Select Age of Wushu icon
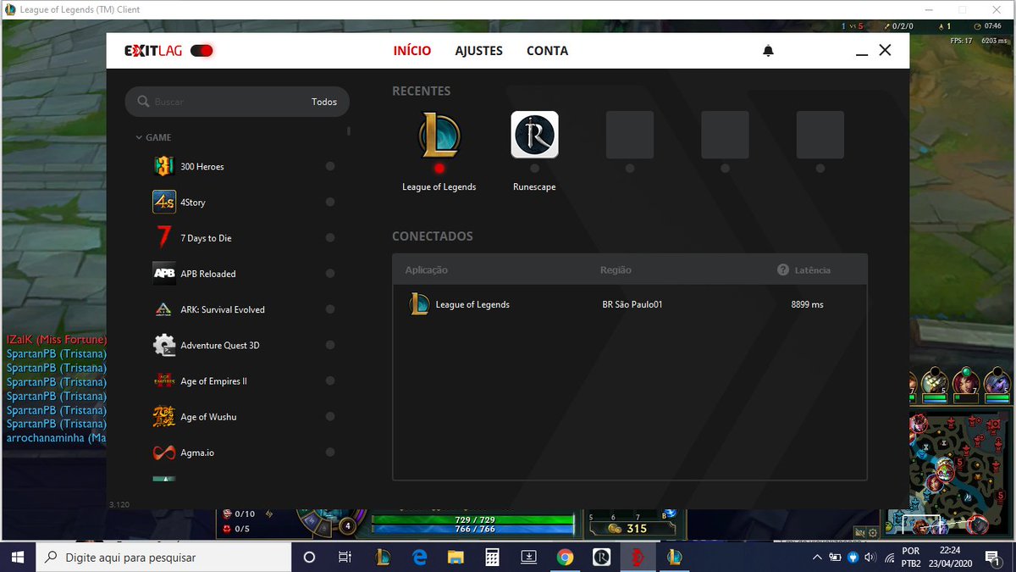The height and width of the screenshot is (572, 1016). 164,417
